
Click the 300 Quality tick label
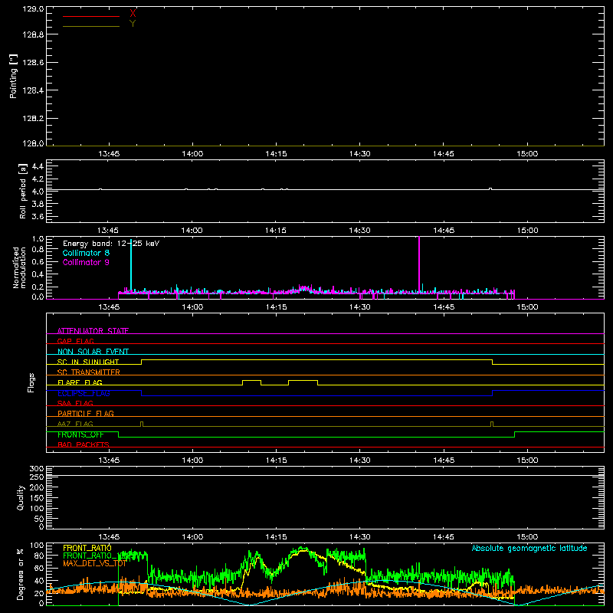coord(37,469)
